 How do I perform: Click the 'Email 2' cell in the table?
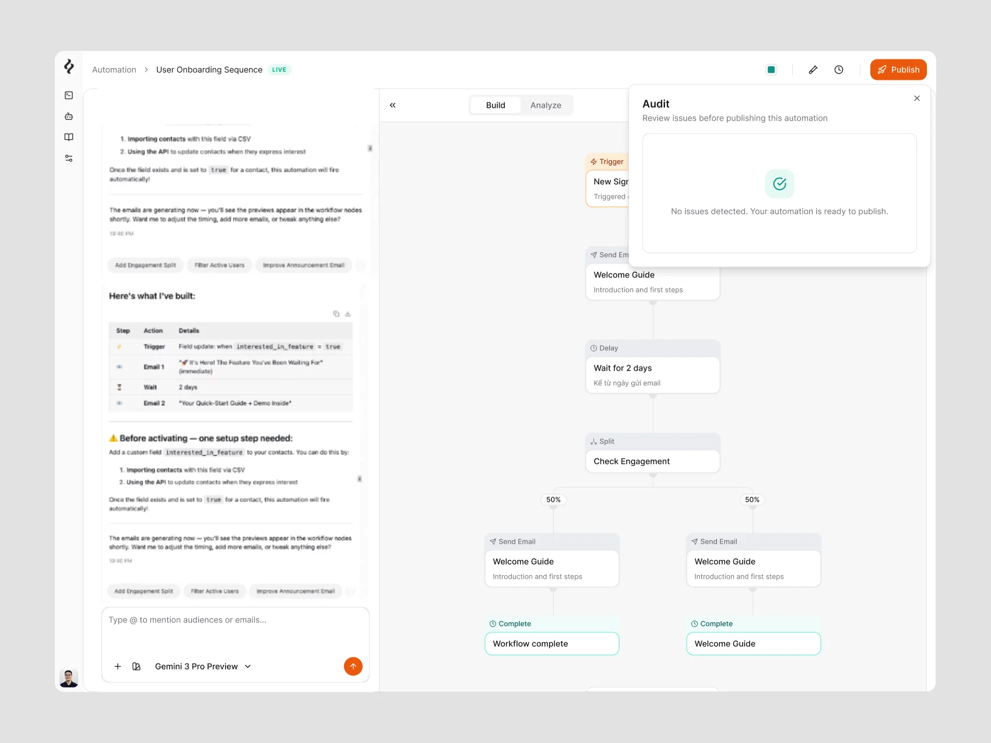point(154,403)
